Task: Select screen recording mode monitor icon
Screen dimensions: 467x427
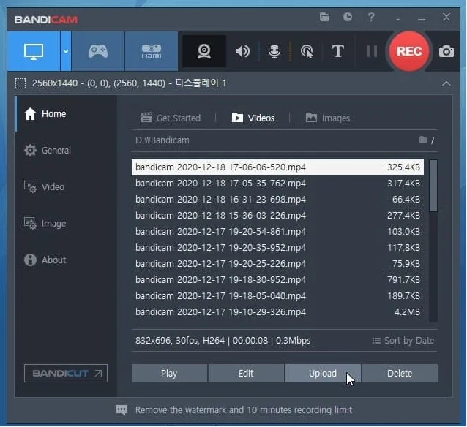Action: (x=34, y=51)
